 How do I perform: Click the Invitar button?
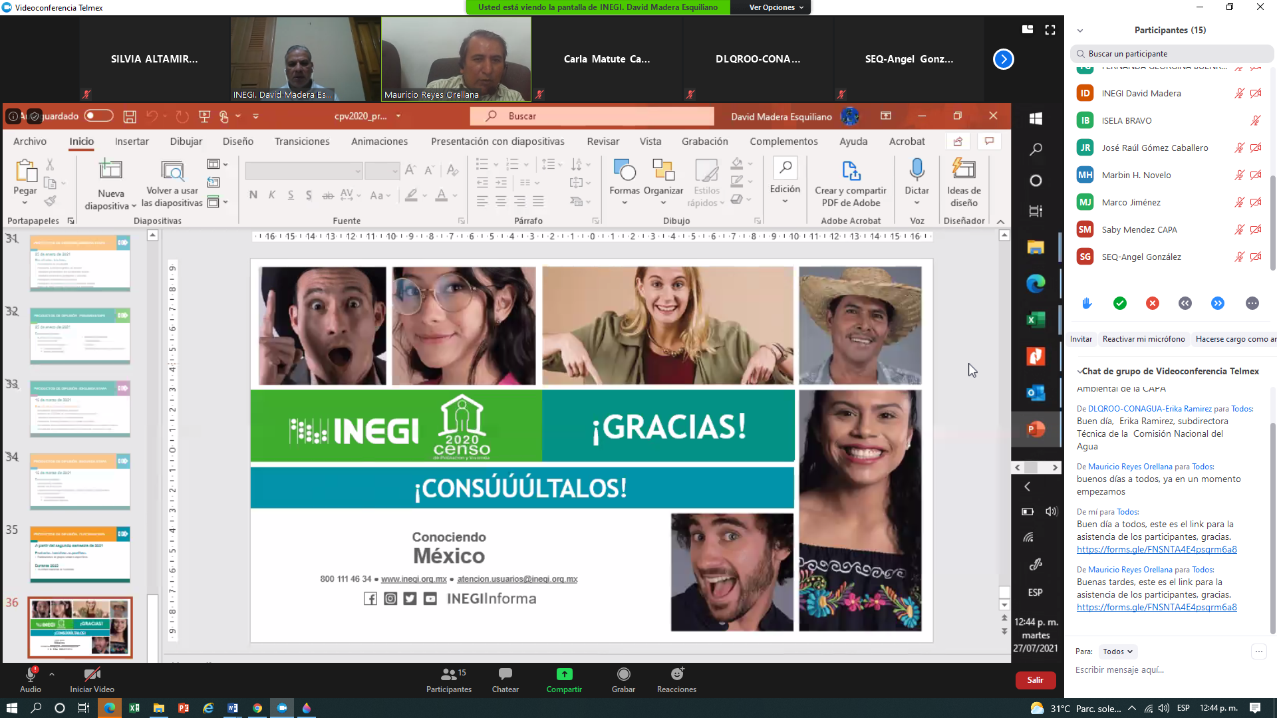pos(1081,339)
